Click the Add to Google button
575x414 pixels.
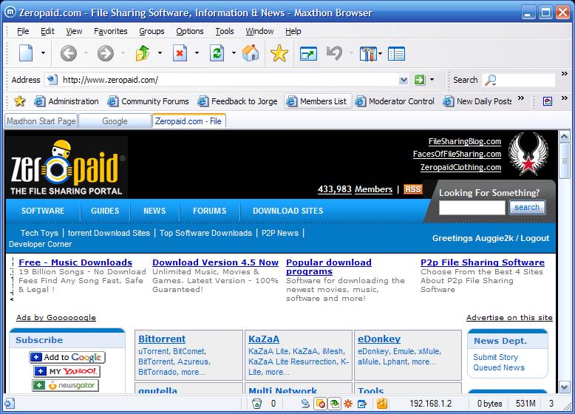pyautogui.click(x=67, y=357)
